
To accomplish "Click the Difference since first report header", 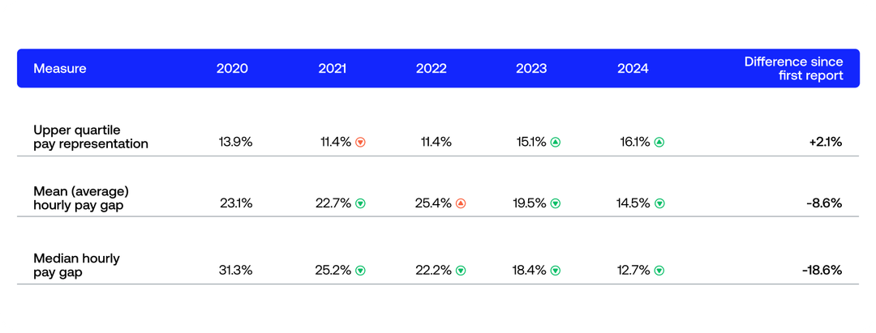I will pos(793,69).
